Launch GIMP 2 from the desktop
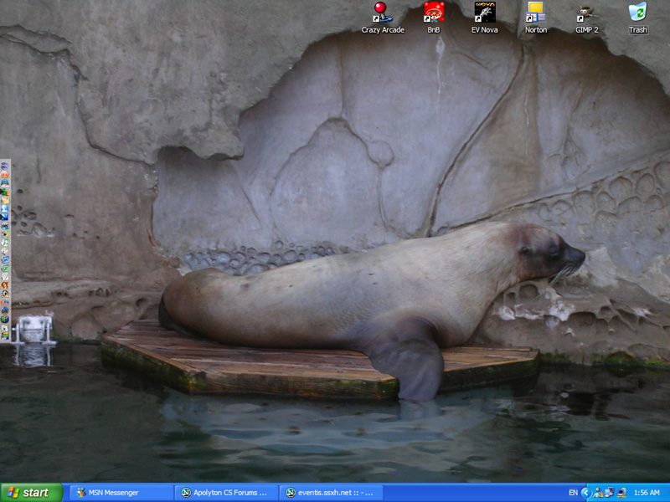This screenshot has width=670, height=502. [x=586, y=13]
